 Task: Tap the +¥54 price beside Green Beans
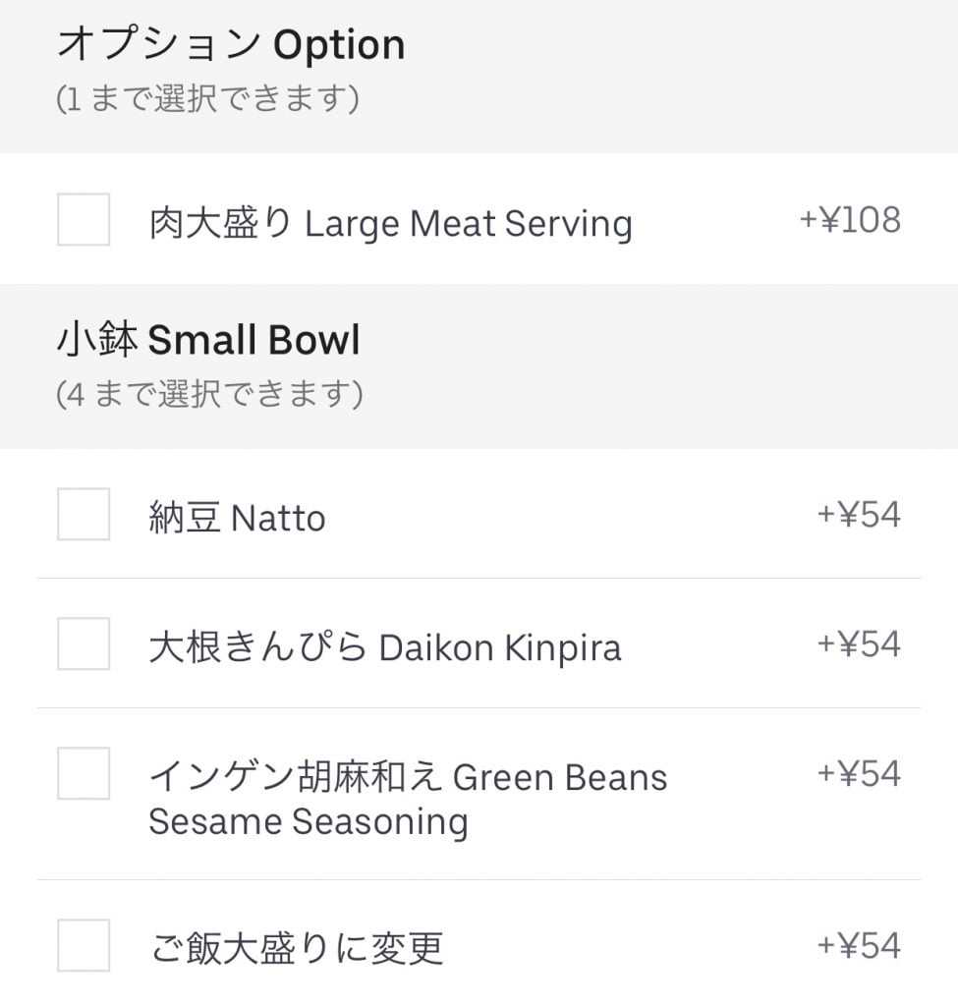pyautogui.click(x=858, y=774)
